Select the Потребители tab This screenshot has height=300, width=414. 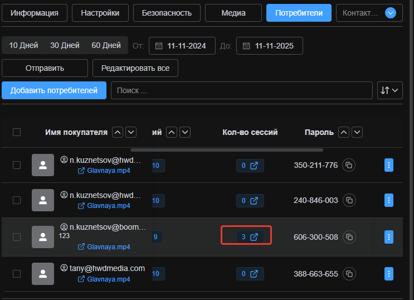[x=299, y=13]
